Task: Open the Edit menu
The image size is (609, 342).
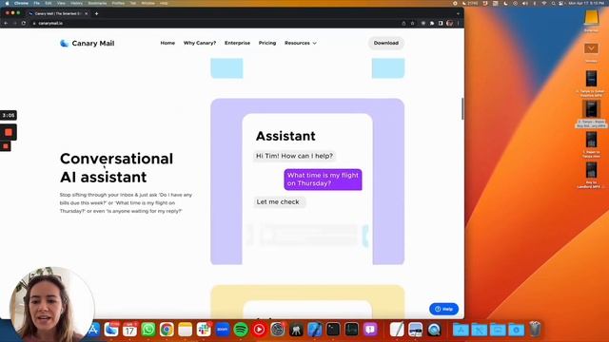Action: coord(49,3)
